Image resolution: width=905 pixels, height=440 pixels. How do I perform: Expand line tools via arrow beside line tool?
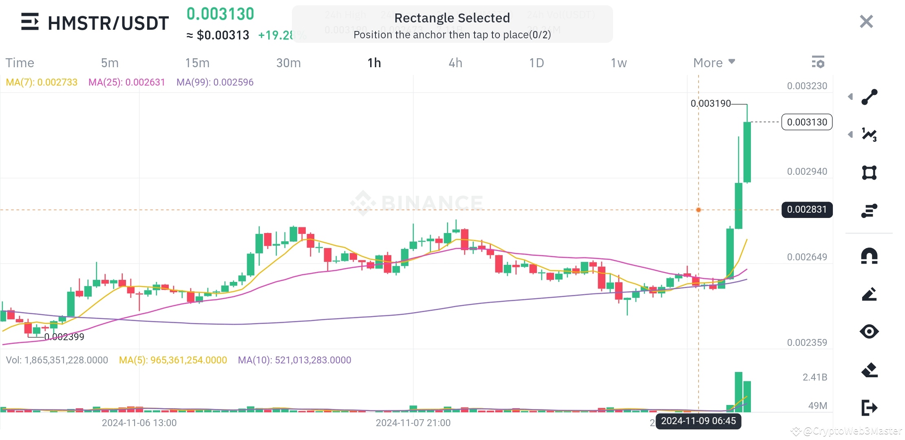850,97
